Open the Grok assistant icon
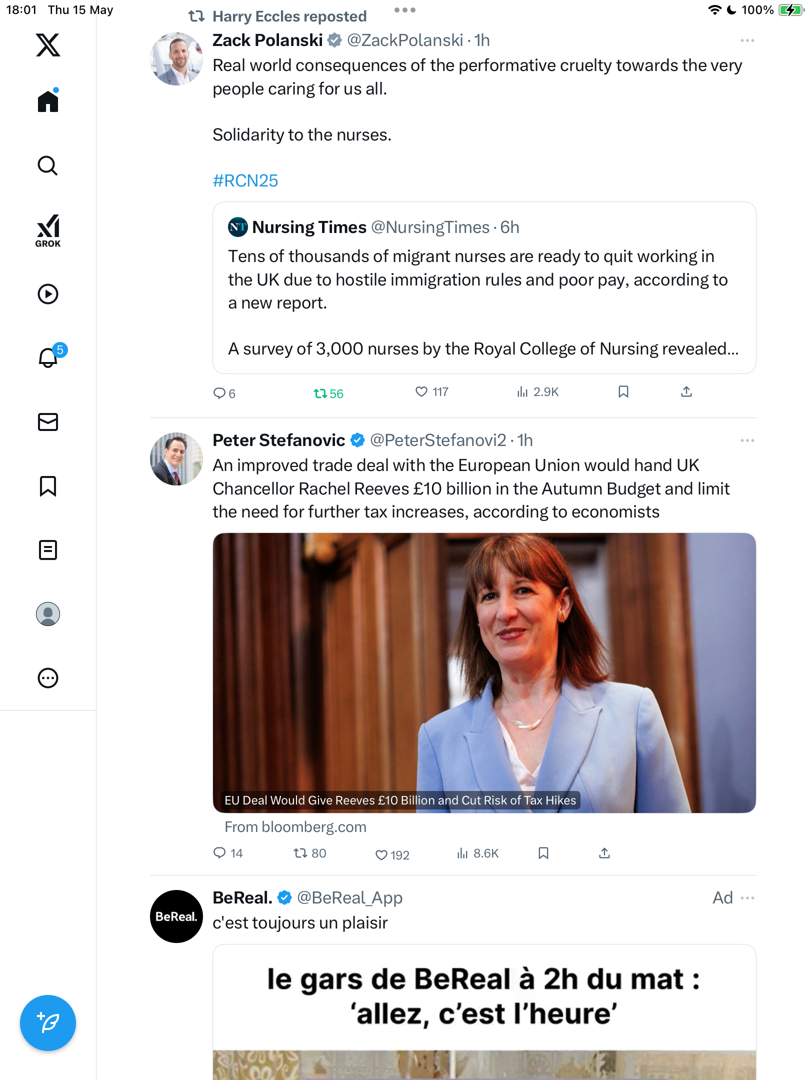 coord(48,230)
